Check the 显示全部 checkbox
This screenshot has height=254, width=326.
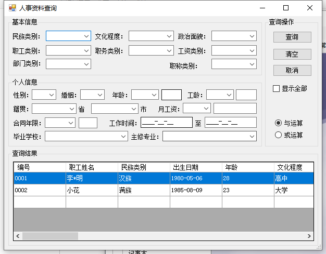click(277, 89)
